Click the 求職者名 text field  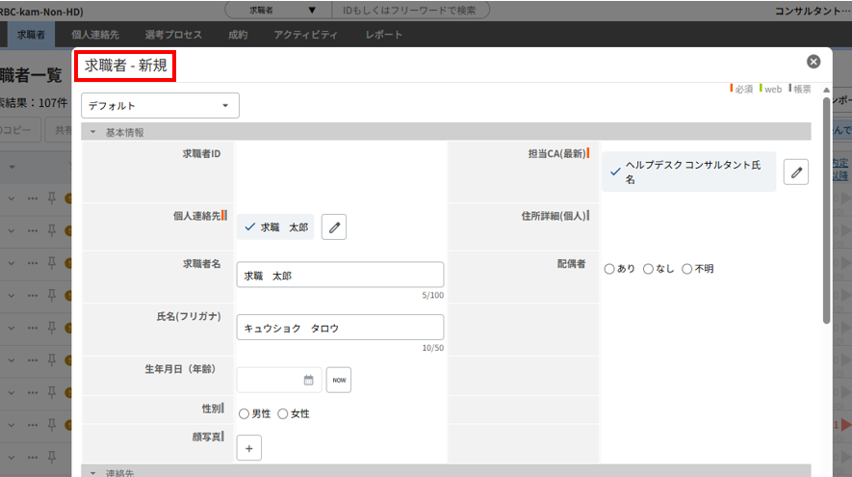[340, 275]
